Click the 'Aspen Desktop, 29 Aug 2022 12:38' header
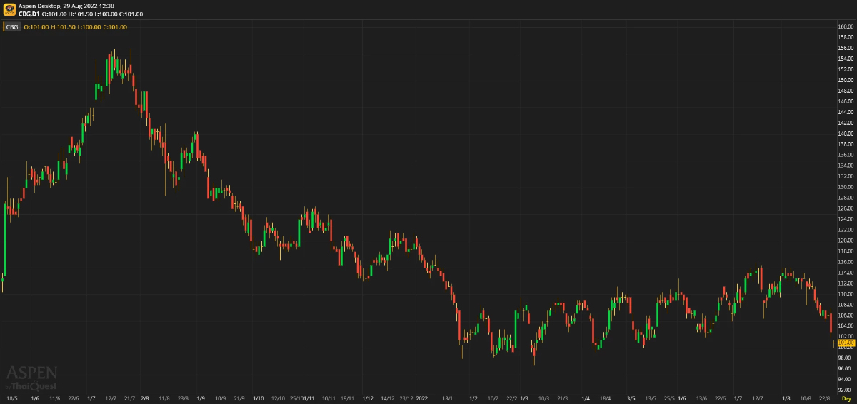857x404 pixels. point(66,6)
